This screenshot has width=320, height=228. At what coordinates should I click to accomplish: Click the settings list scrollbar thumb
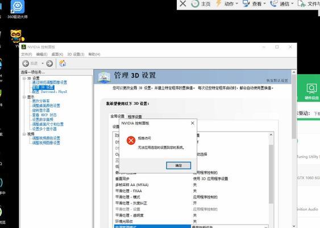point(271,174)
